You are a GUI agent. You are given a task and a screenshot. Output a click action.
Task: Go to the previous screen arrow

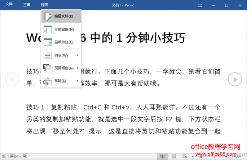pyautogui.click(x=12, y=79)
